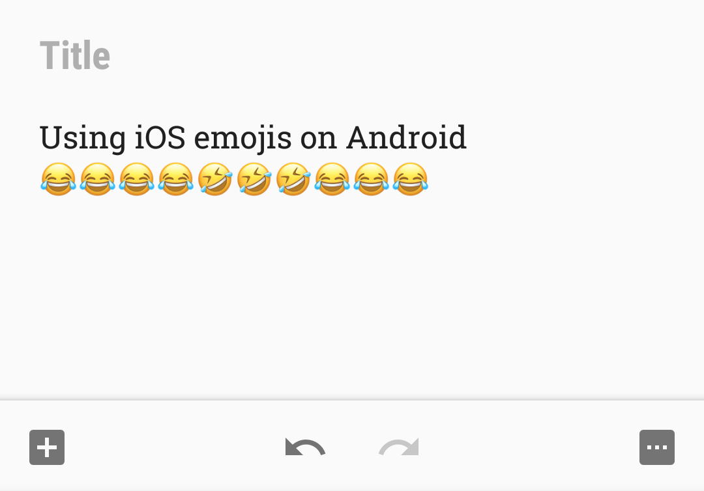Expand more actions via the ellipsis button
This screenshot has height=491, width=704.
(x=657, y=447)
